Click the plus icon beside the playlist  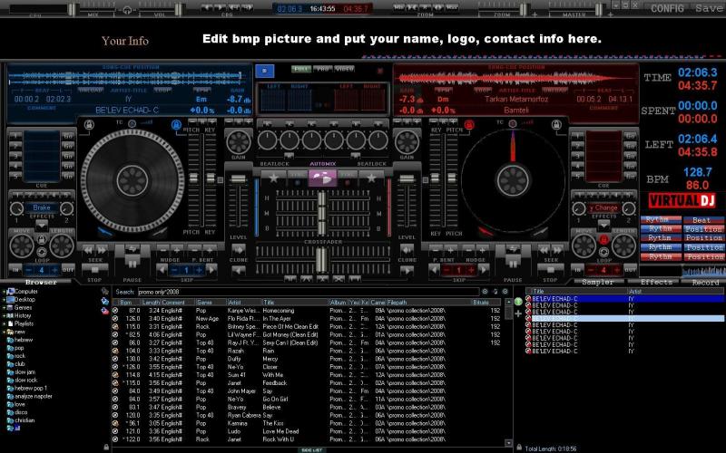[518, 313]
